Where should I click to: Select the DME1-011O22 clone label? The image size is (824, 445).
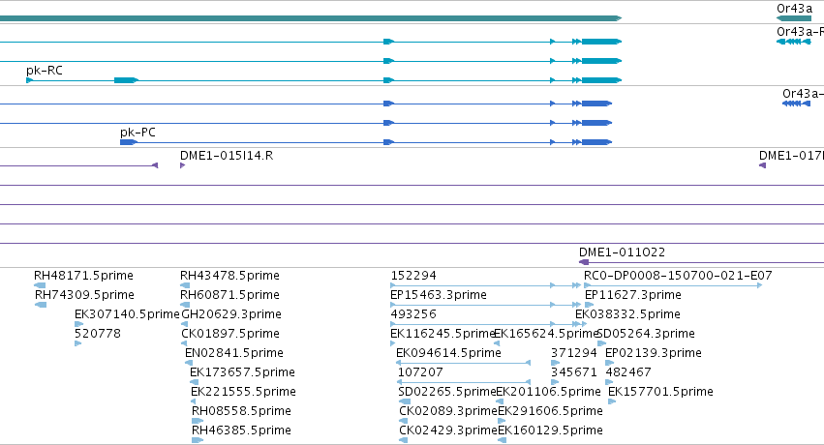click(622, 252)
